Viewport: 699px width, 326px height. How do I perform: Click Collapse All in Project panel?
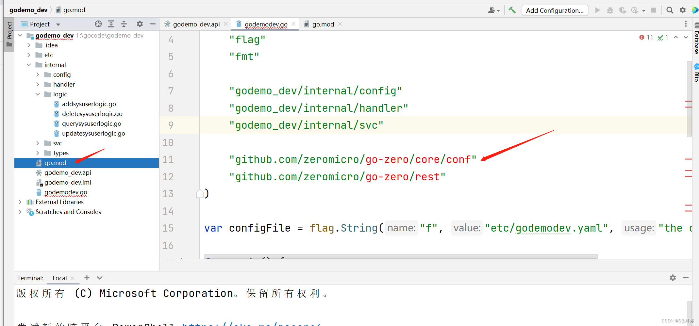pos(124,24)
